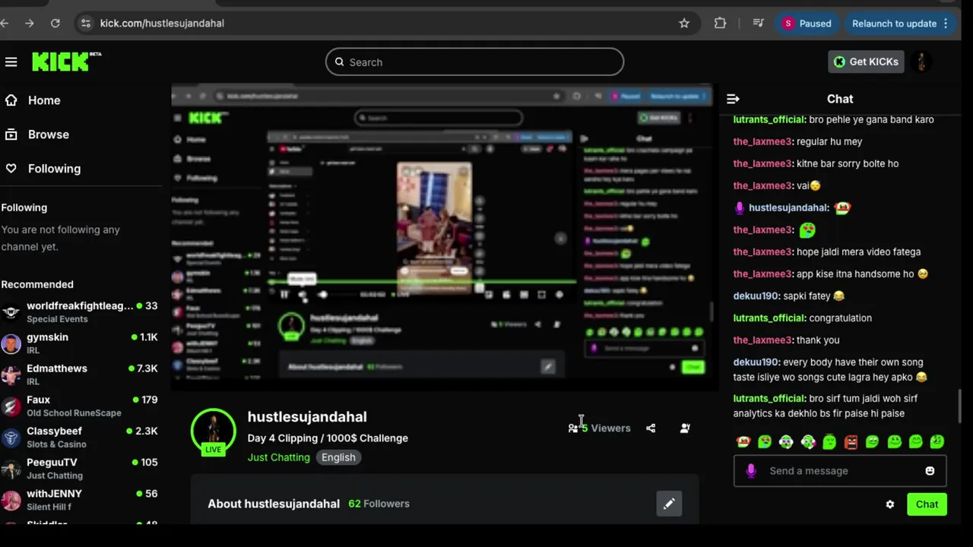This screenshot has width=973, height=547.
Task: Collapse the chat panel with arrow icon
Action: click(x=733, y=99)
